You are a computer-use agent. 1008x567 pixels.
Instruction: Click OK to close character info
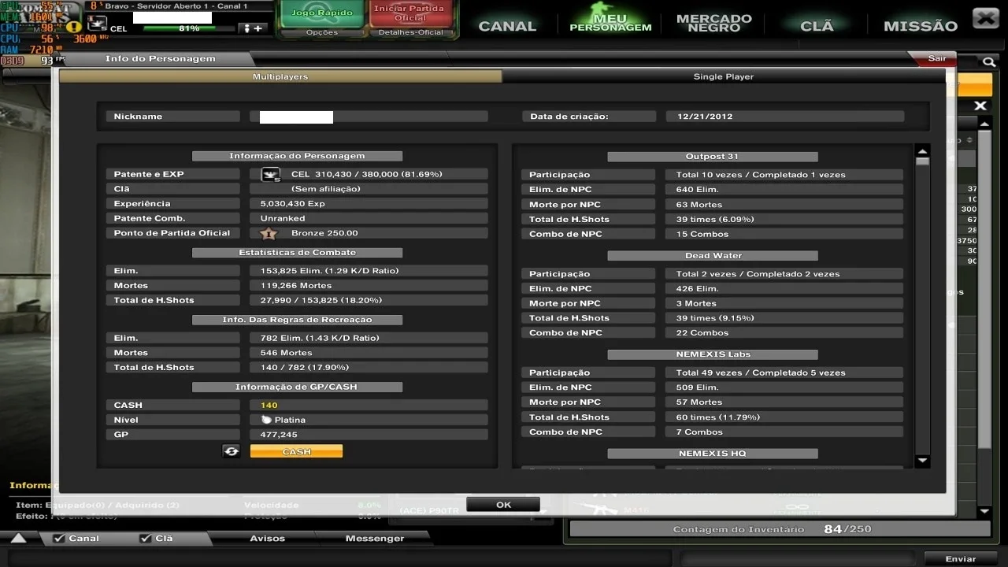[503, 505]
